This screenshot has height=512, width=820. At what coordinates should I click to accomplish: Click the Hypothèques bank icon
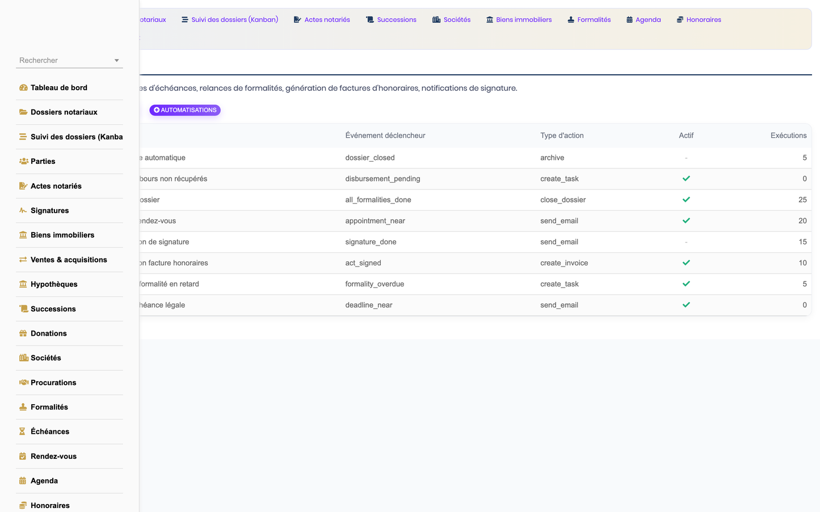click(x=23, y=284)
